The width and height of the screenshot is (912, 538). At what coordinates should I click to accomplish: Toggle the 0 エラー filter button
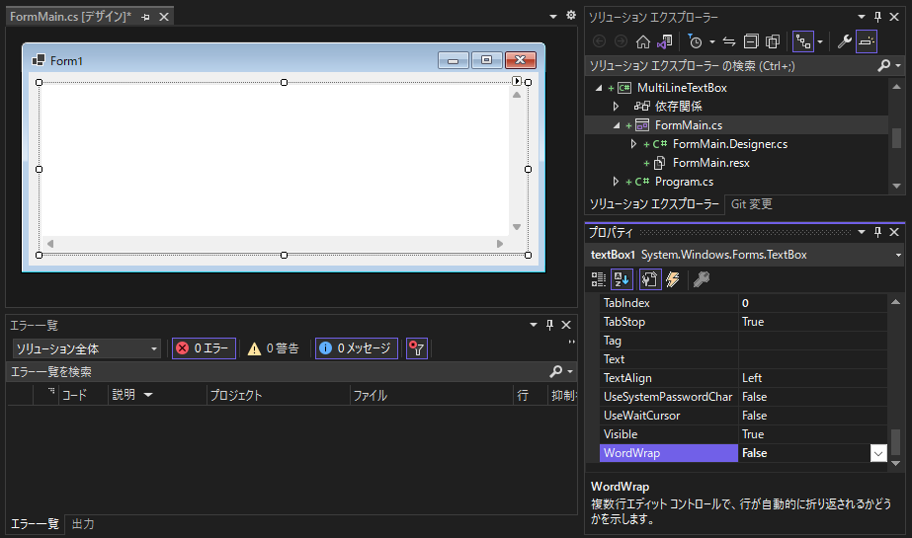coord(204,348)
